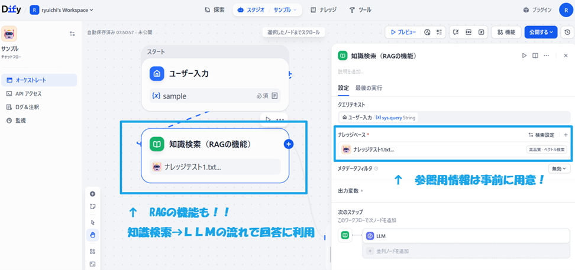Image resolution: width=575 pixels, height=270 pixels.
Task: Click 選択したノードまでスクロール button
Action: [x=293, y=32]
